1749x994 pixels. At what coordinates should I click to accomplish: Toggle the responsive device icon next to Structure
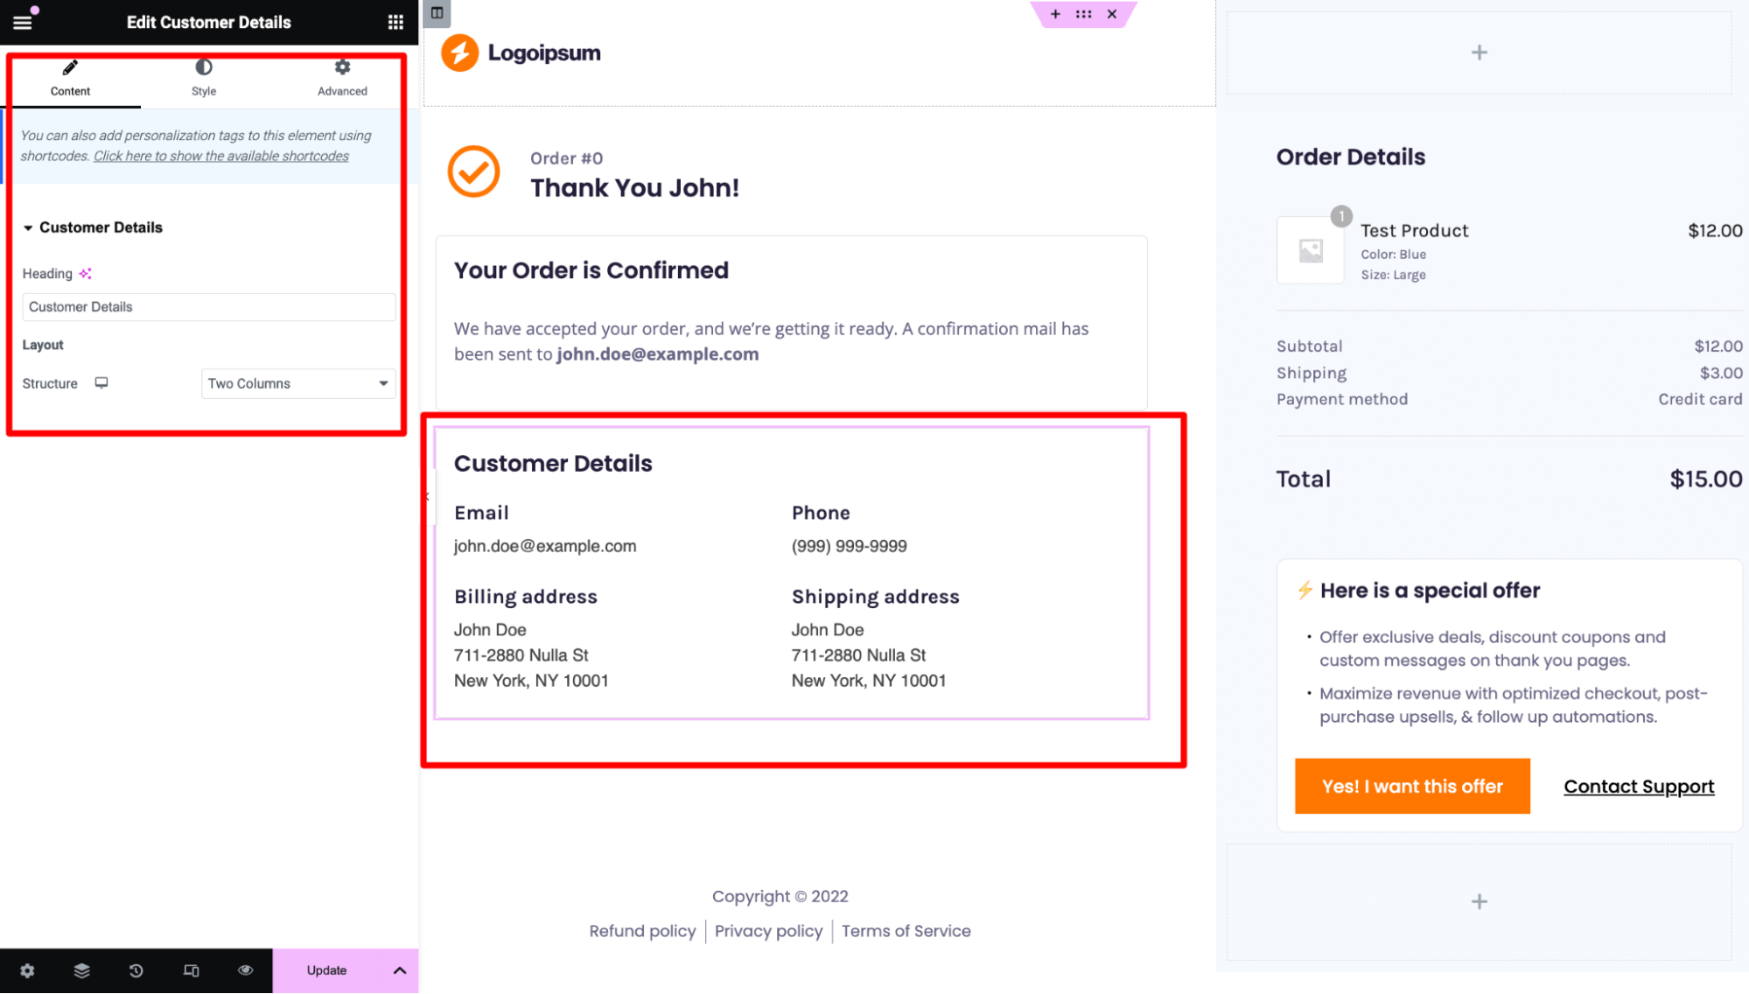coord(101,383)
